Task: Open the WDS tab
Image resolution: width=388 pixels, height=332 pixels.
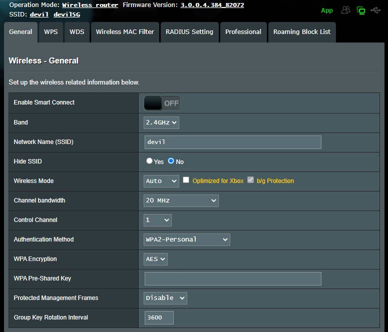Action: tap(77, 32)
